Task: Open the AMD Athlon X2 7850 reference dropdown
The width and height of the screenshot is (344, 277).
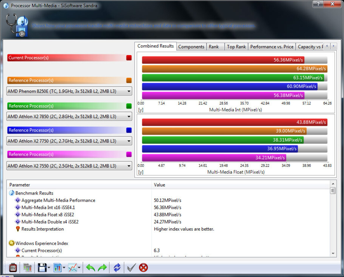Action: 69,116
